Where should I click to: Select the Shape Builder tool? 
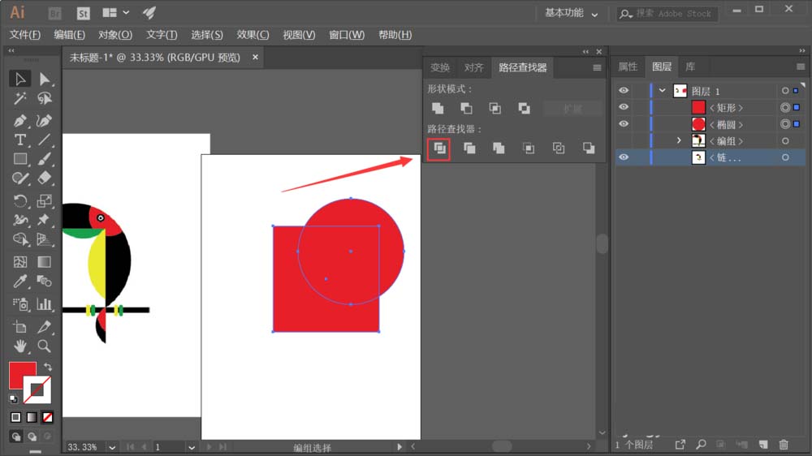pyautogui.click(x=20, y=239)
